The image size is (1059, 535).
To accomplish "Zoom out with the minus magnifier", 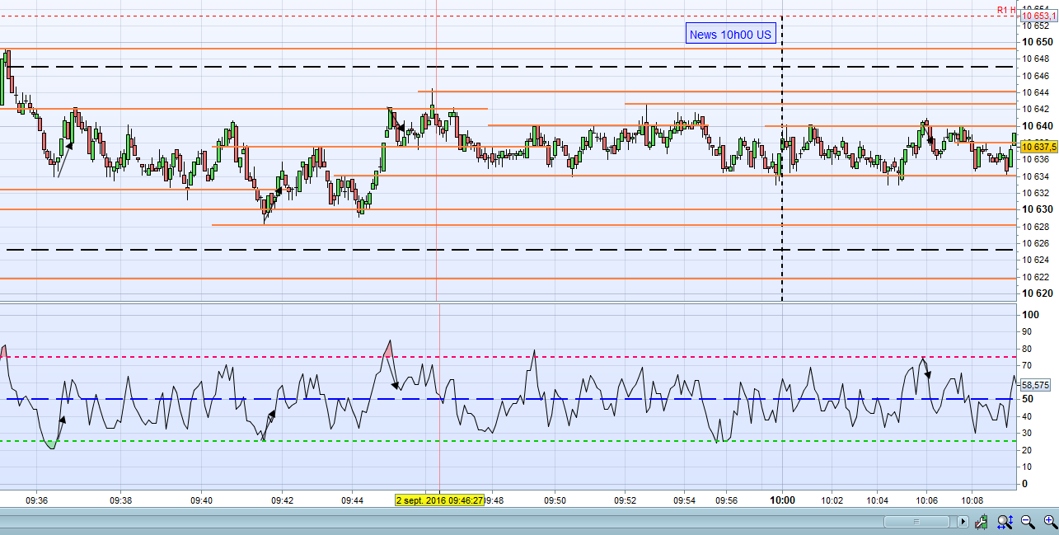I will [x=1028, y=521].
